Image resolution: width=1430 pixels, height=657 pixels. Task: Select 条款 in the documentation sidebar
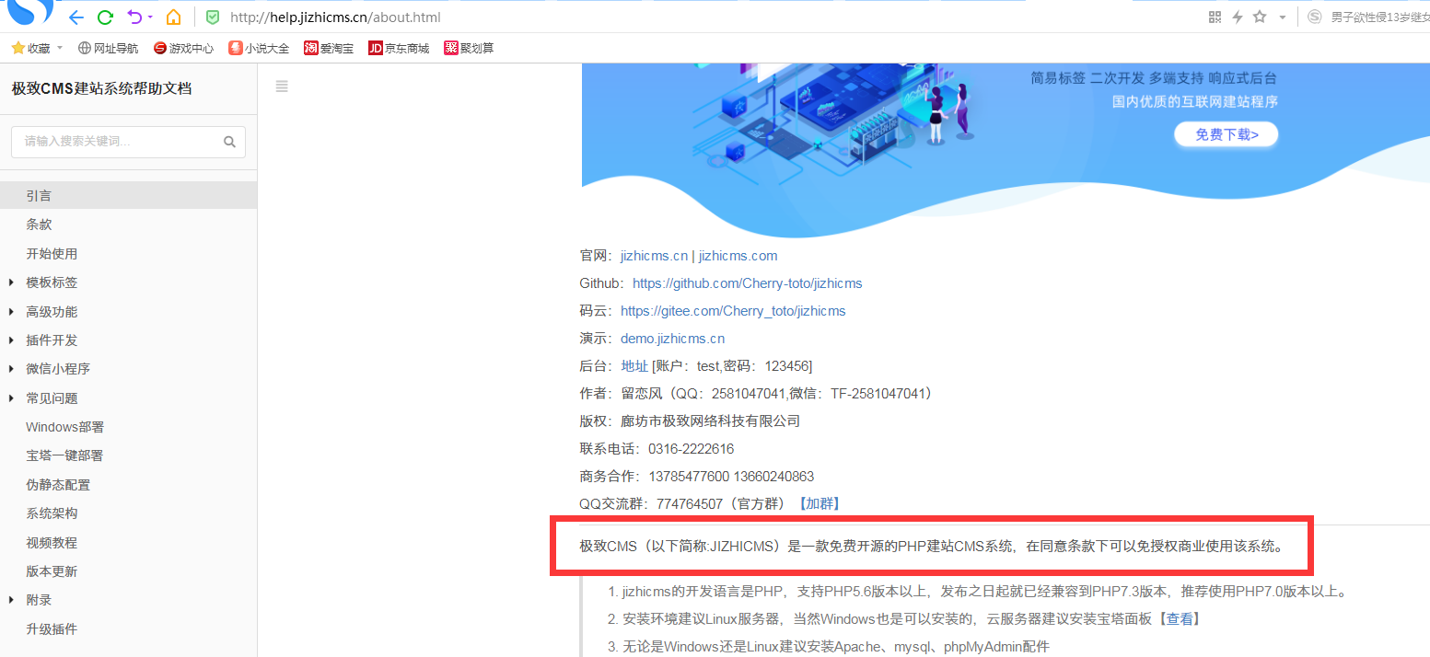point(39,224)
